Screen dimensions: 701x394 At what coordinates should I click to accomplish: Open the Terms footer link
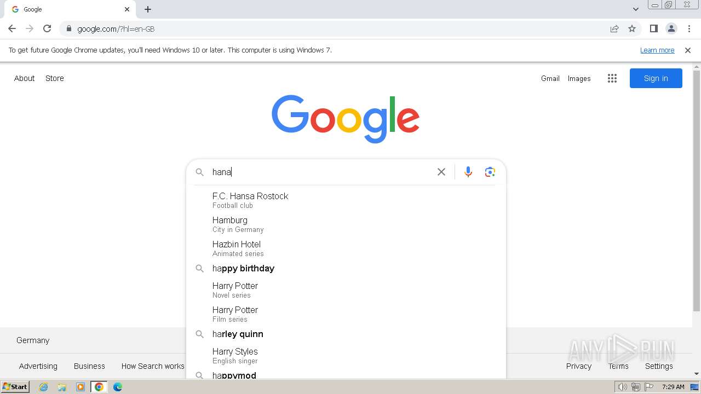click(x=618, y=366)
